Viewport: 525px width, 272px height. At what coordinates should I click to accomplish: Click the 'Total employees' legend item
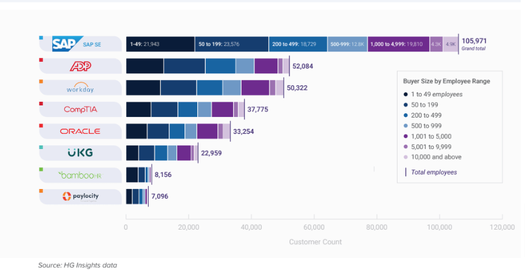coord(433,172)
